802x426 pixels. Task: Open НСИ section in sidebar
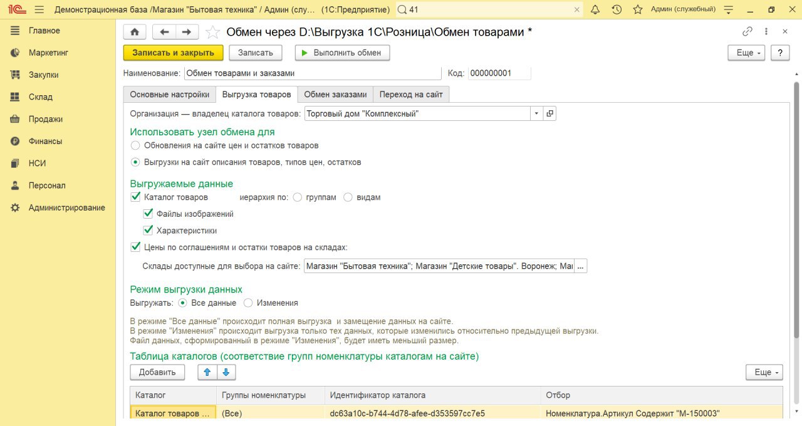[x=58, y=164]
